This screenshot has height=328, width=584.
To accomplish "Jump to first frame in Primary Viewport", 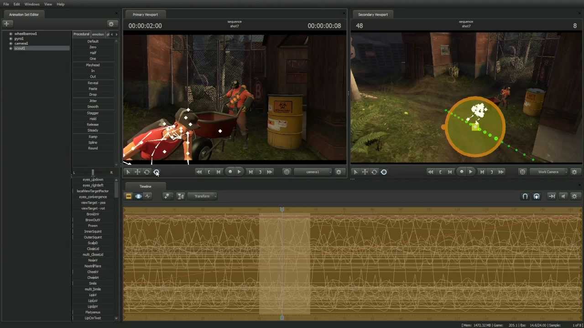I will (199, 172).
